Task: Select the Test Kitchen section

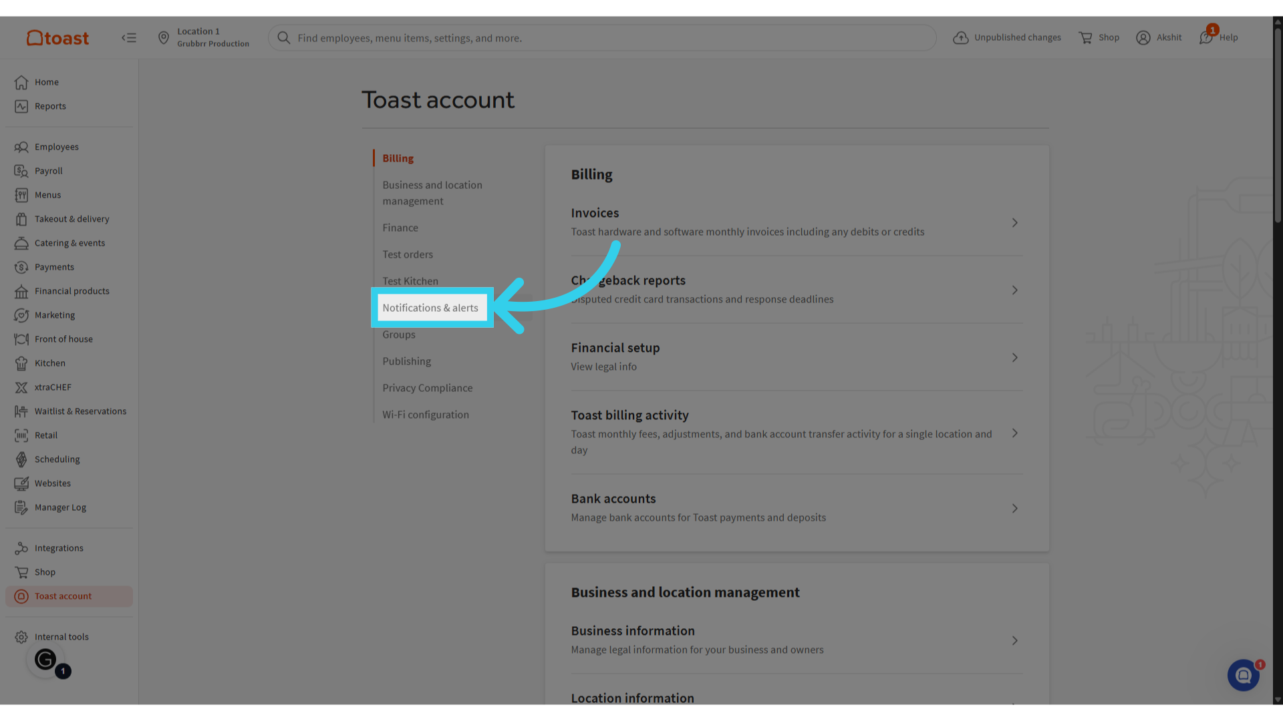Action: (x=410, y=281)
